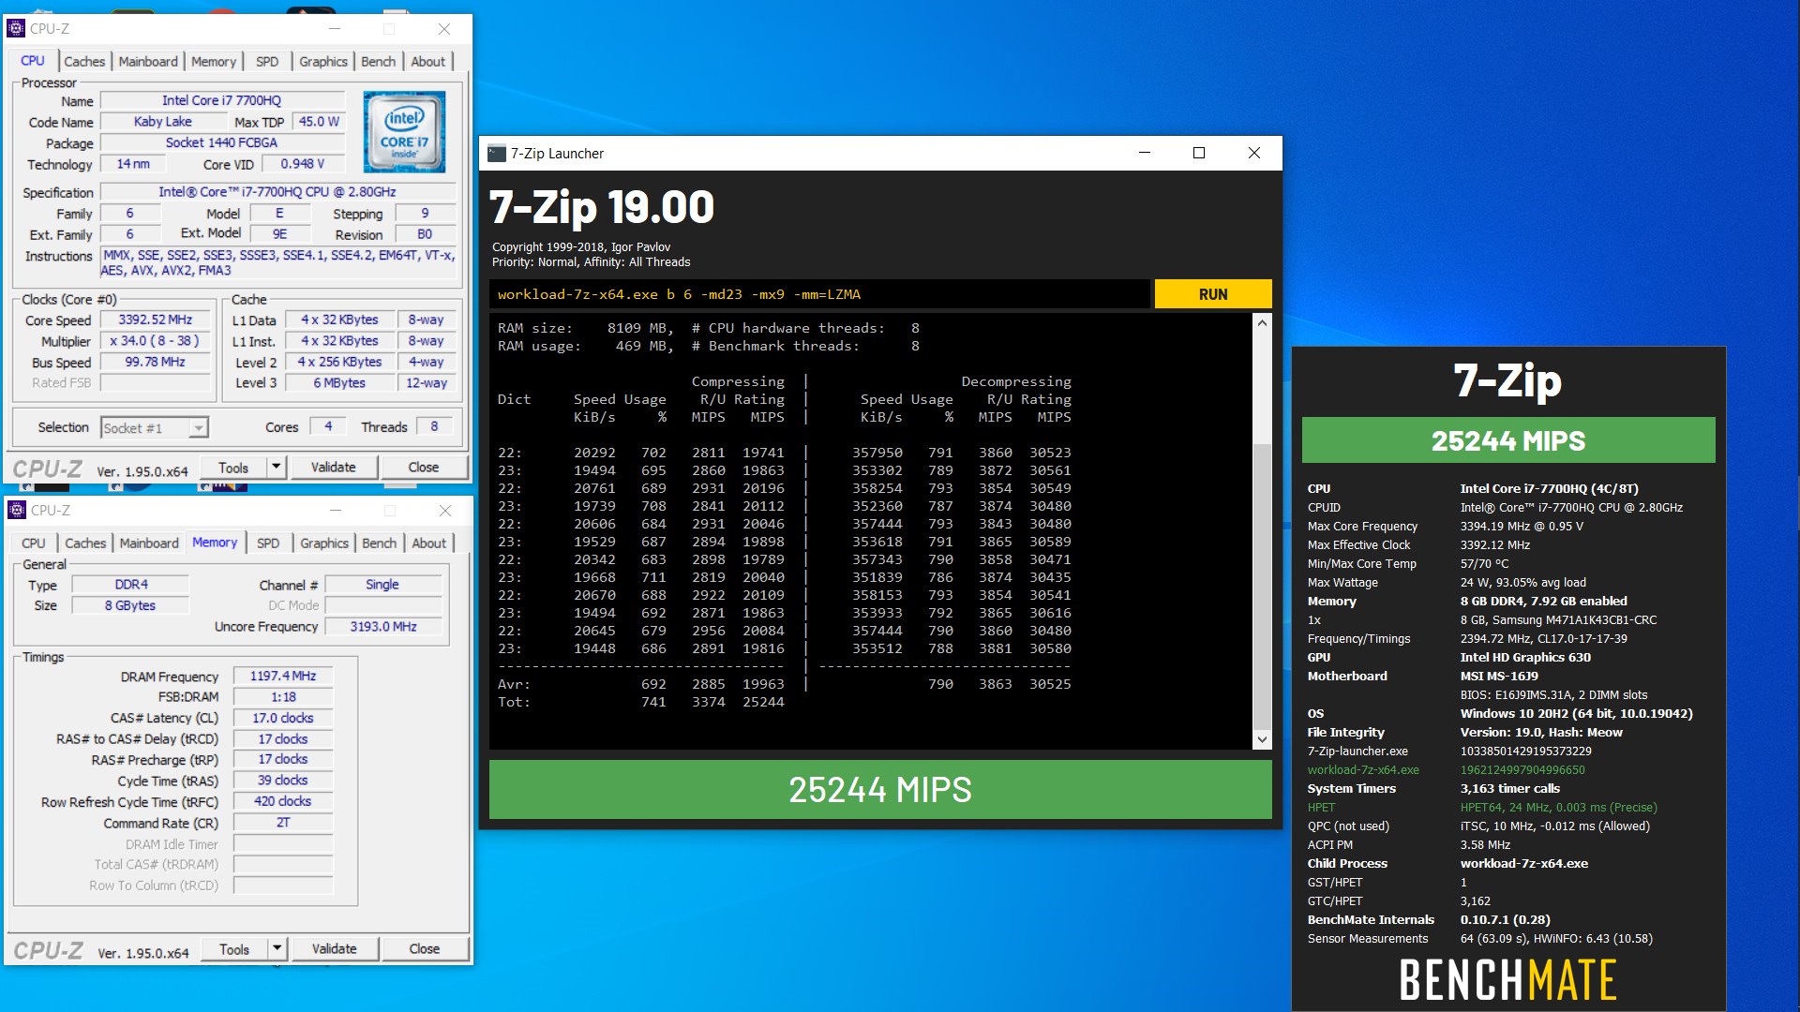Click the 25244 MIPS score in BenchMate panel

1508,440
